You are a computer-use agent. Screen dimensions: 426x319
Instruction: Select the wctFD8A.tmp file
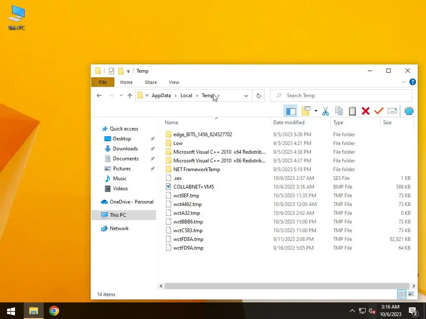coord(188,239)
